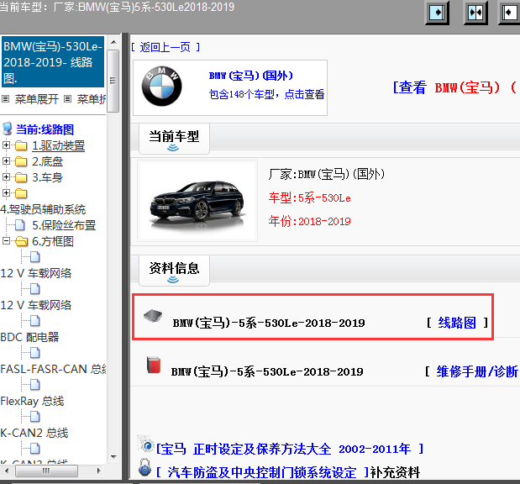
Task: Click the 年份:2018-2019 red text
Action: (x=309, y=221)
